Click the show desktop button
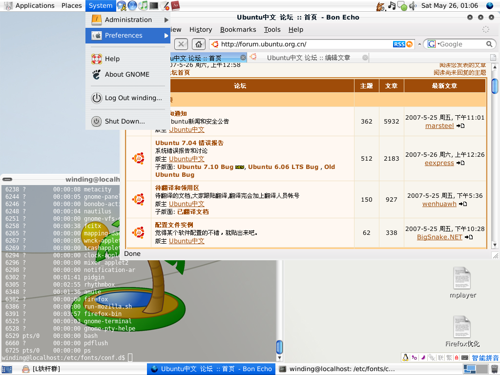 tap(7, 369)
